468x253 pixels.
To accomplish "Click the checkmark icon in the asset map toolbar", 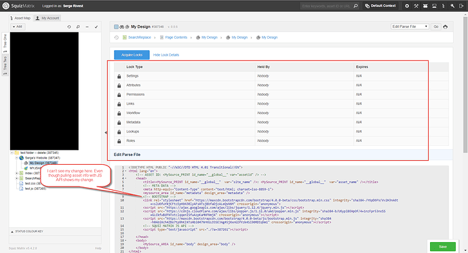I will (96, 27).
